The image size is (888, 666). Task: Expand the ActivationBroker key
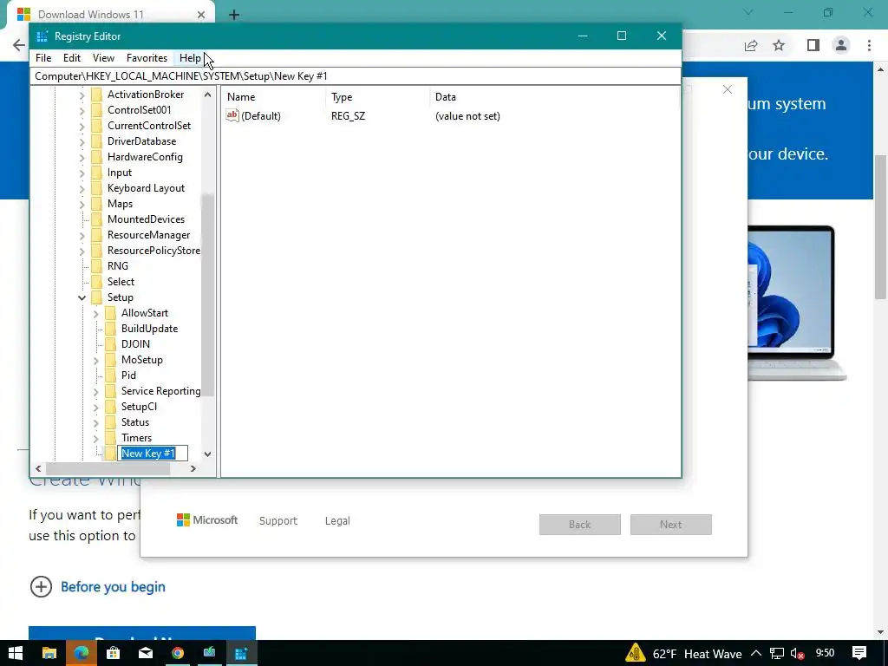(x=82, y=95)
